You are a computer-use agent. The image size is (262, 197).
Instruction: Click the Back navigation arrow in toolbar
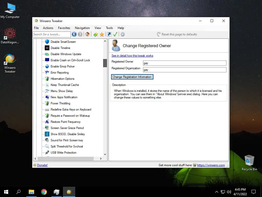[74, 34]
